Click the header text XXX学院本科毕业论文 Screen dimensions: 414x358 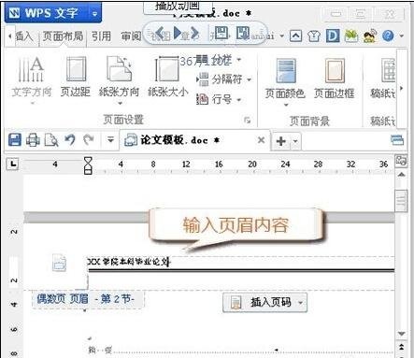click(128, 262)
